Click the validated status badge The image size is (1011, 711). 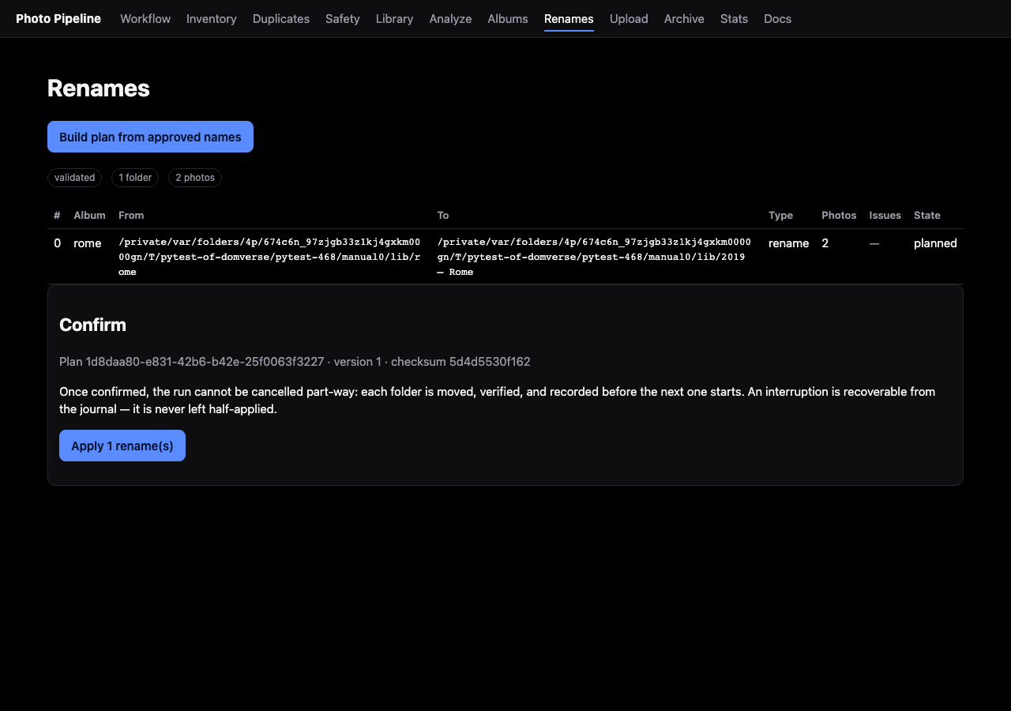pyautogui.click(x=74, y=178)
